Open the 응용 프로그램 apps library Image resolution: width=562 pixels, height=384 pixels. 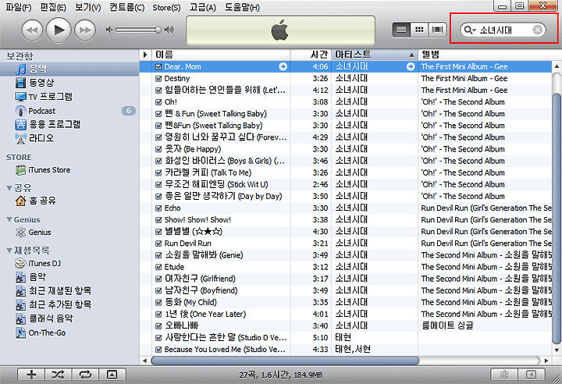(x=69, y=125)
